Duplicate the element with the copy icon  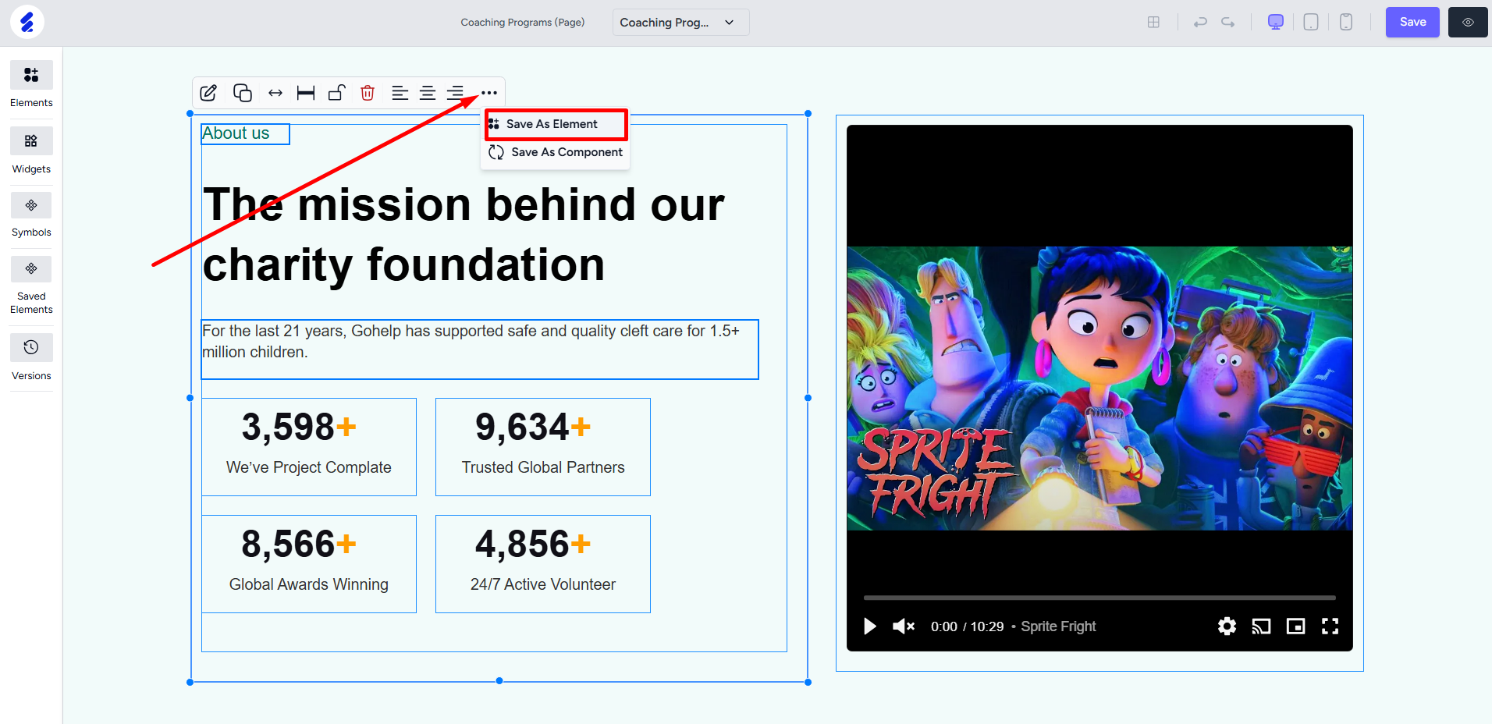pos(243,93)
